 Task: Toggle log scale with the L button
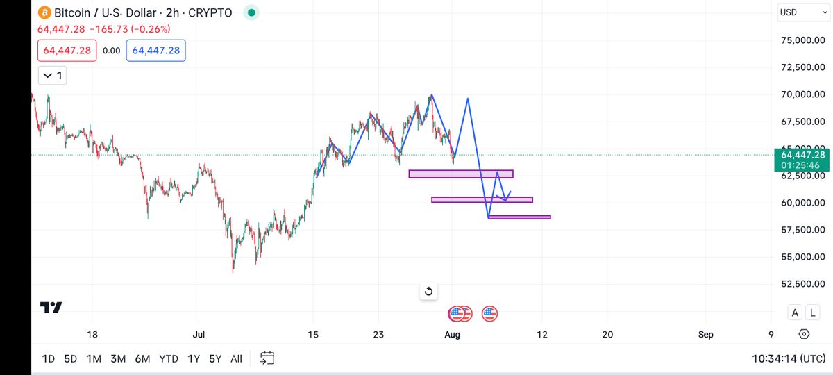pos(811,312)
